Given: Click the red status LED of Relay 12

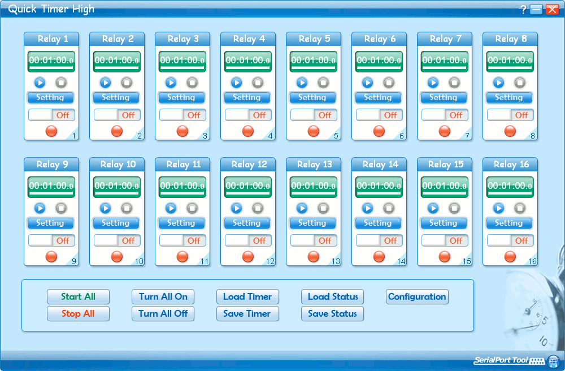Looking at the screenshot, I should pos(248,256).
